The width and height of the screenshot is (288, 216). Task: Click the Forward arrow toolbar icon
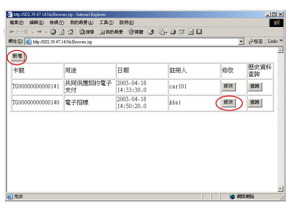click(39, 32)
